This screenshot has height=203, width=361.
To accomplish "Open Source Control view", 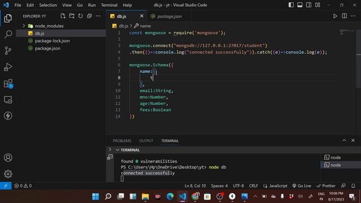I will (x=8, y=50).
